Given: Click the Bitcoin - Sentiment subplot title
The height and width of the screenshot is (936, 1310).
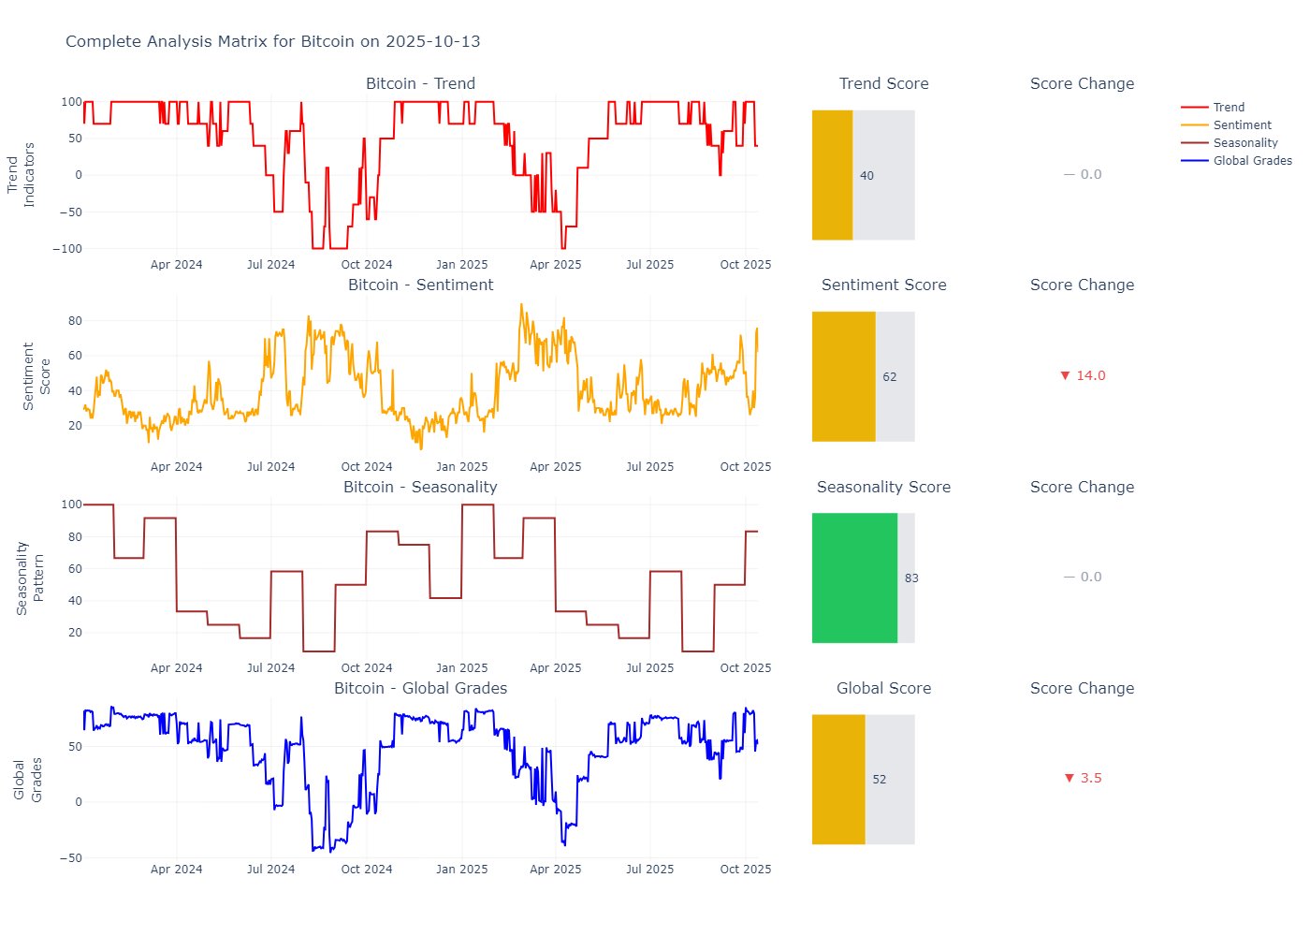Looking at the screenshot, I should pos(420,285).
